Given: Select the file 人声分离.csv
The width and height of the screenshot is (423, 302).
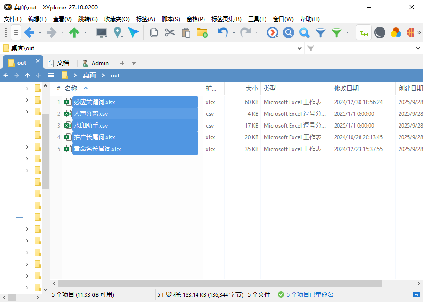Looking at the screenshot, I should 91,114.
